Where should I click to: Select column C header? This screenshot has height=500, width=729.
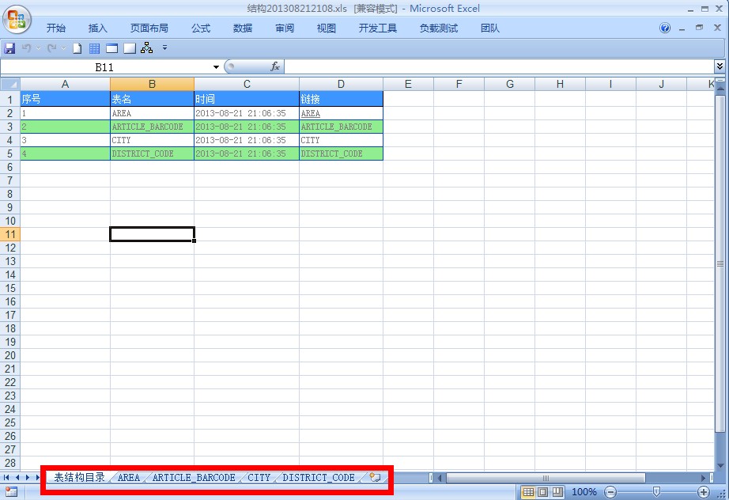pos(247,84)
